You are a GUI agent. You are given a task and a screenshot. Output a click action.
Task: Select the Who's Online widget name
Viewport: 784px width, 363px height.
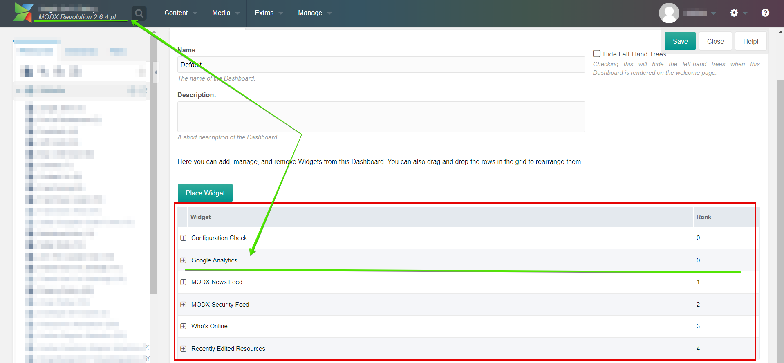tap(209, 326)
